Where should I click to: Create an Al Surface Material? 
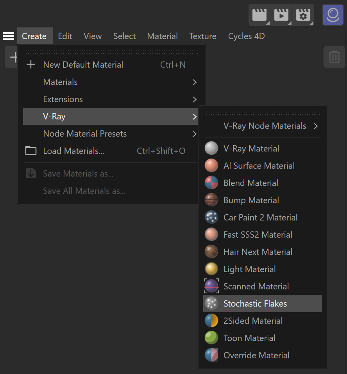(263, 166)
